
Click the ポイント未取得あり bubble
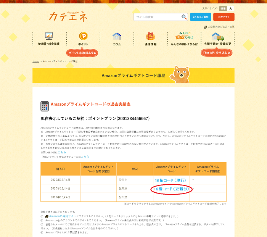coord(82,53)
